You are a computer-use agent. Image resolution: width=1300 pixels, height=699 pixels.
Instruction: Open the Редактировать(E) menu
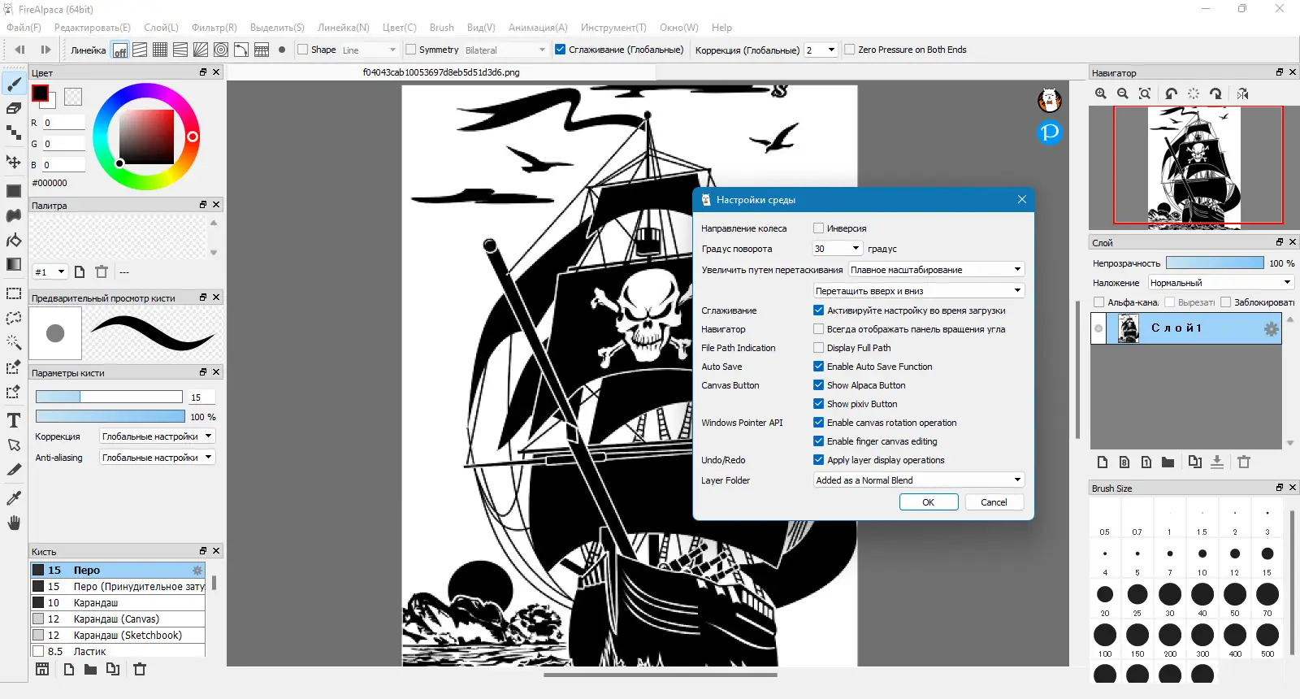[92, 28]
